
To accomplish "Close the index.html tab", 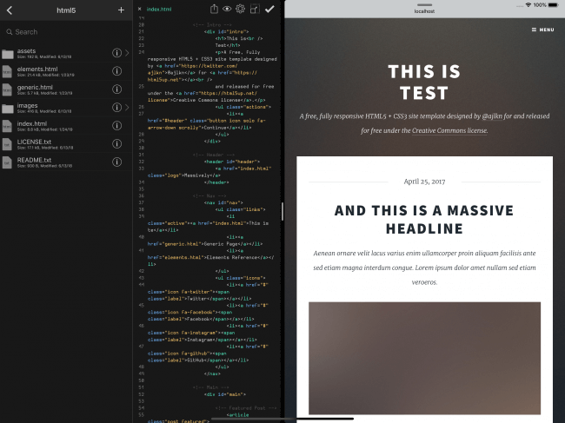I will [140, 9].
